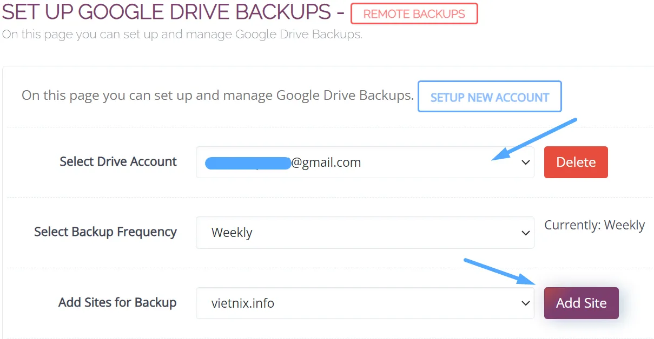654x339 pixels.
Task: Click the 'Currently: Weekly' status text
Action: tap(594, 225)
